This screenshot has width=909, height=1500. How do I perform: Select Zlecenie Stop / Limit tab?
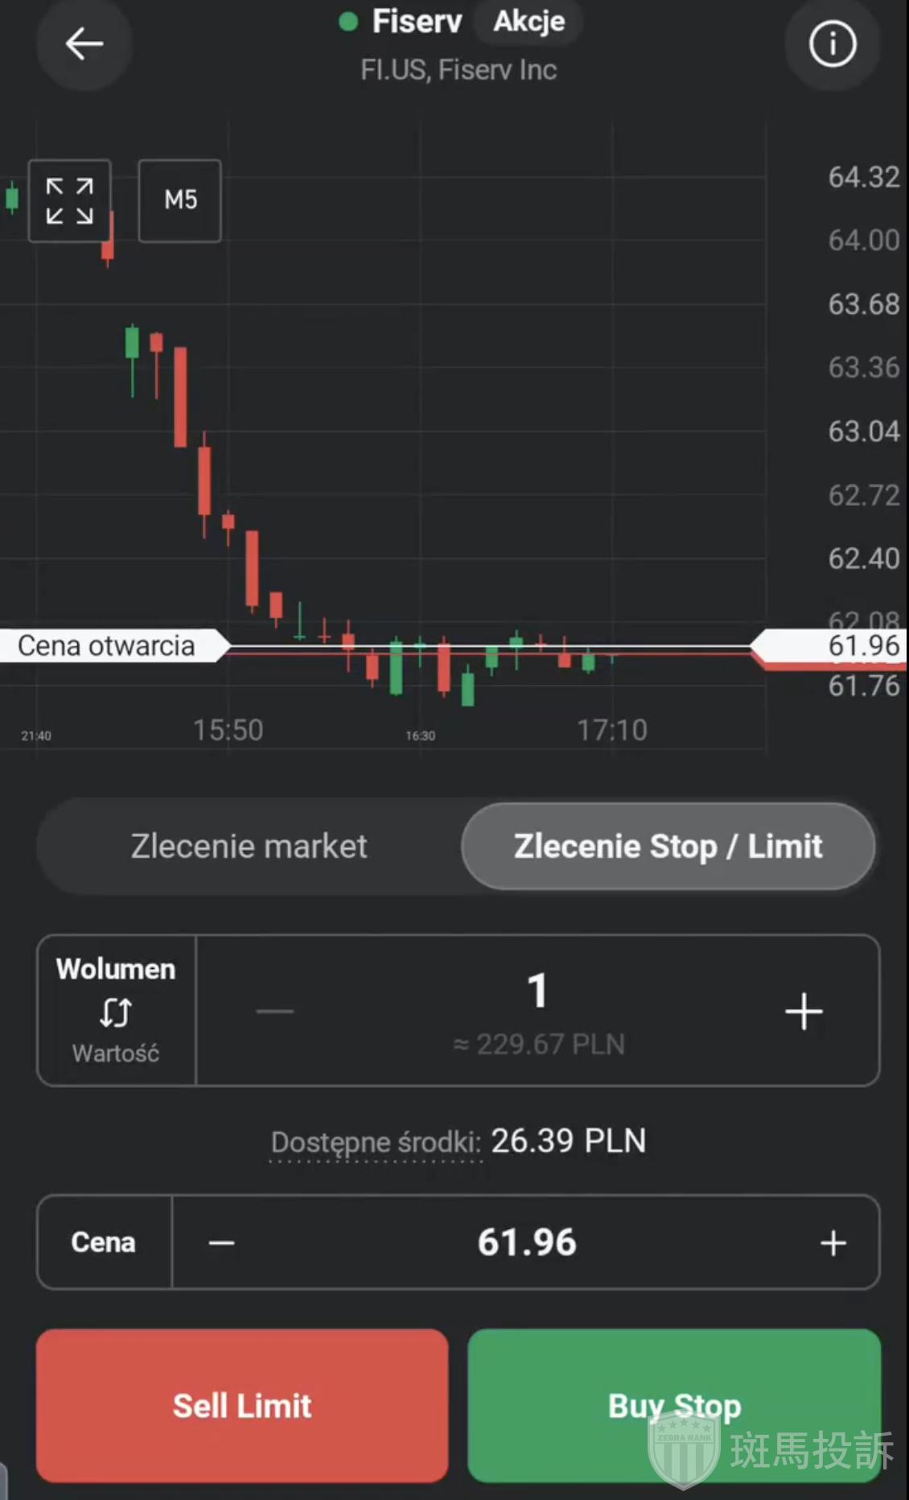668,847
